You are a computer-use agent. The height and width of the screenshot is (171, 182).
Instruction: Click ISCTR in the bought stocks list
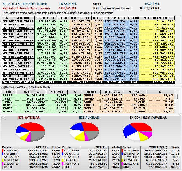[x=8, y=96]
